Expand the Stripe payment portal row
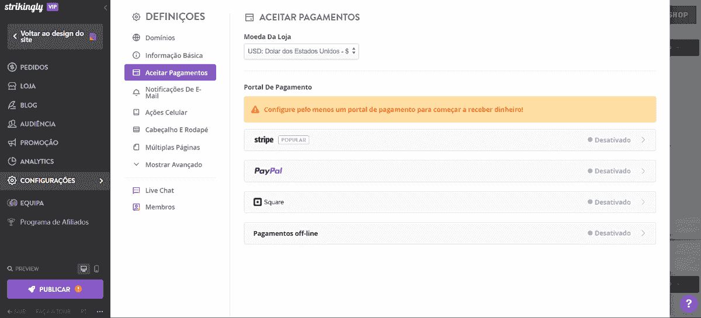701x318 pixels. coord(450,140)
